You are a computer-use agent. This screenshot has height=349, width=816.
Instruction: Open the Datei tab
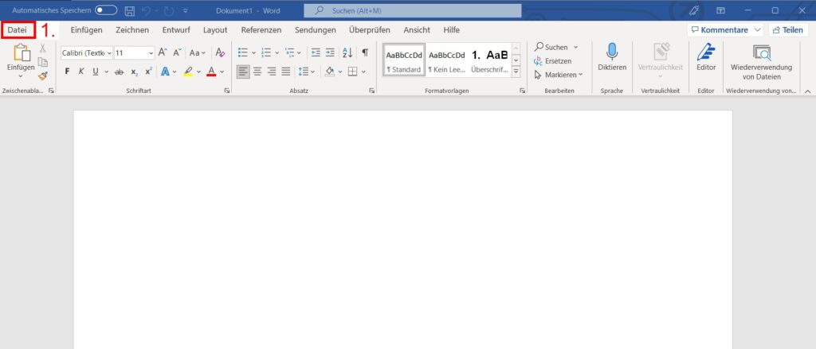click(17, 29)
